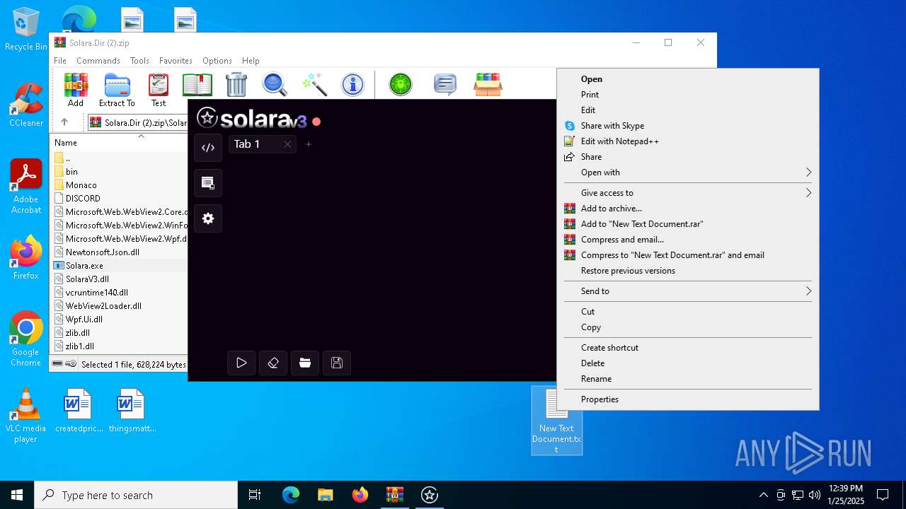Choose Restore previous versions
Viewport: 906px width, 509px height.
tap(688, 271)
